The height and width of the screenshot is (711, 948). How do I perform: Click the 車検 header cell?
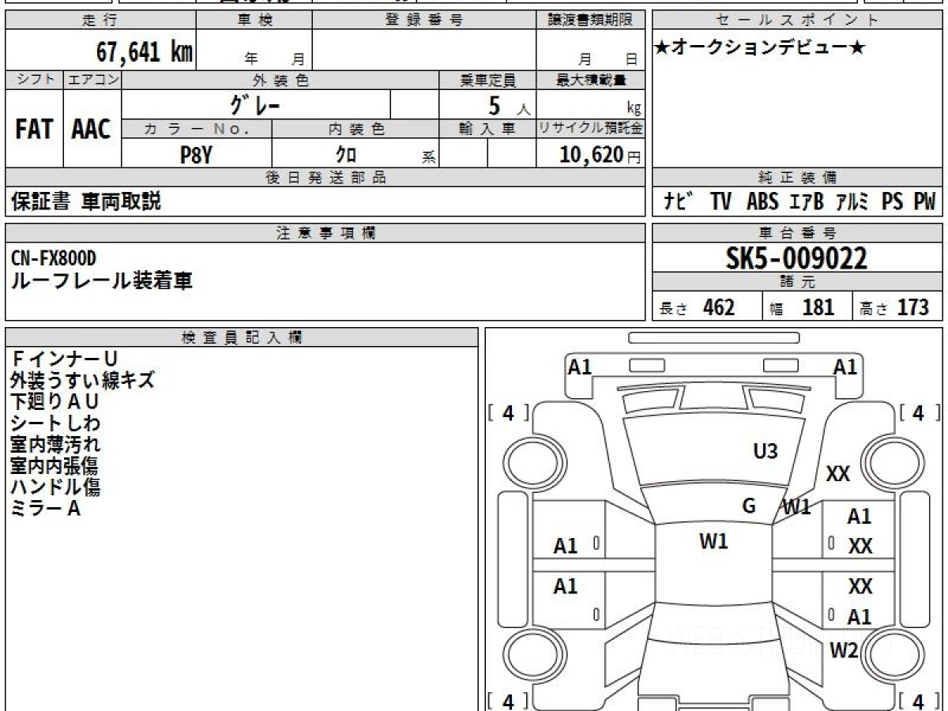(x=254, y=21)
